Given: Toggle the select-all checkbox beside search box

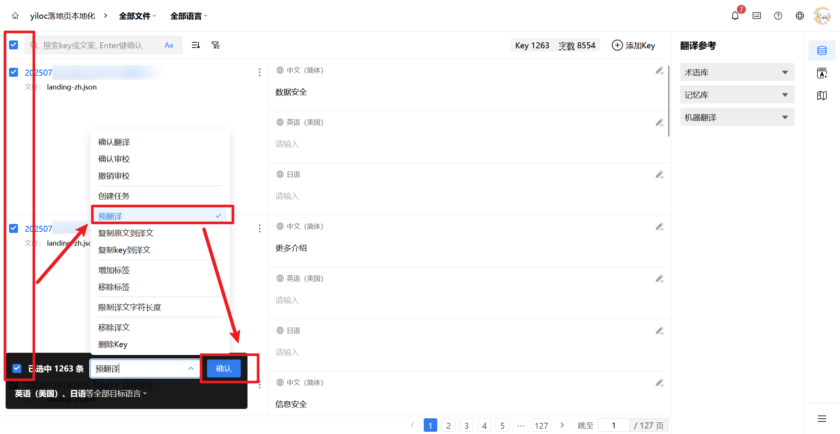Looking at the screenshot, I should pyautogui.click(x=13, y=45).
